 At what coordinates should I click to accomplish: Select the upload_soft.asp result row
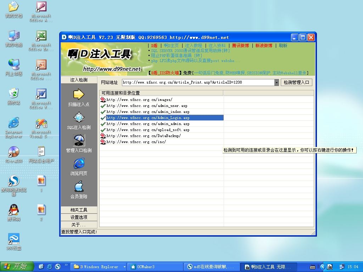point(162,130)
